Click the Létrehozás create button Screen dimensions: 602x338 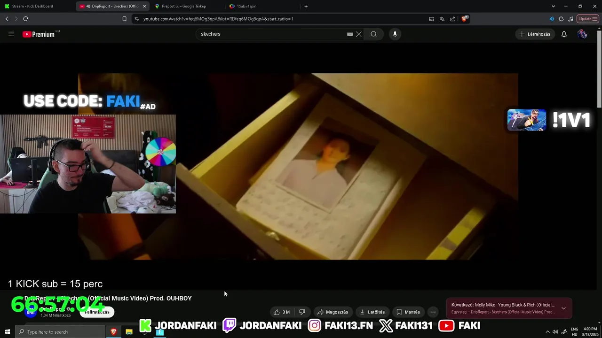(x=535, y=34)
